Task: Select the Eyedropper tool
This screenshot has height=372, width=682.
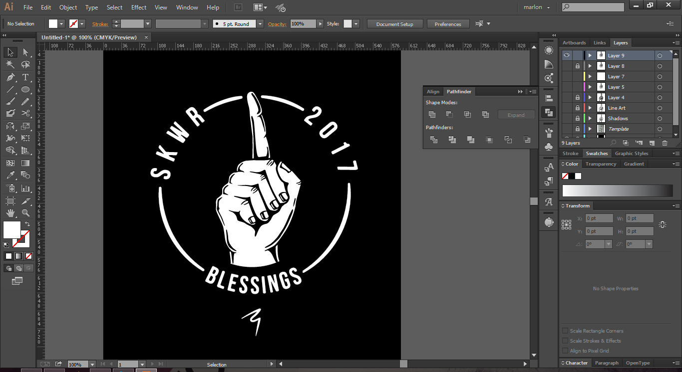Action: [x=10, y=175]
